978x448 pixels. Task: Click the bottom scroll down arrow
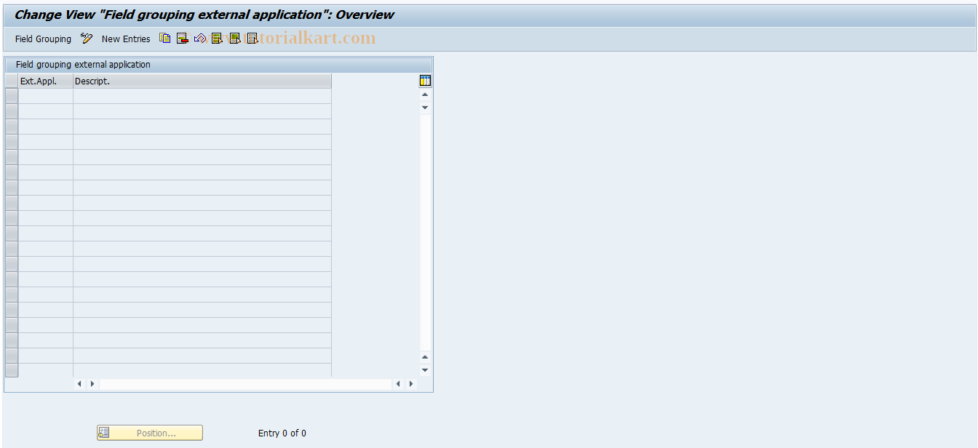pyautogui.click(x=425, y=369)
